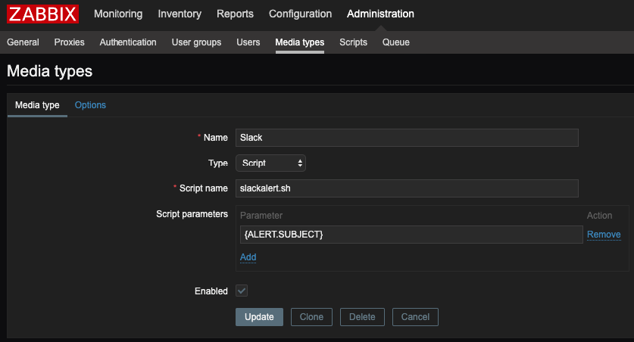
Task: Click the Parameter column header
Action: pos(261,216)
